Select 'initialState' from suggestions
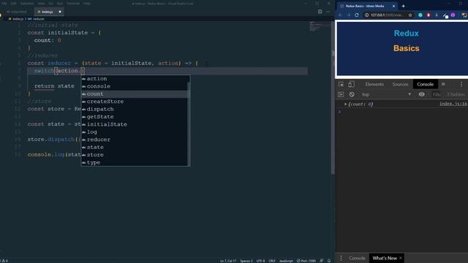Viewport: 468px width, 263px height. 135,124
